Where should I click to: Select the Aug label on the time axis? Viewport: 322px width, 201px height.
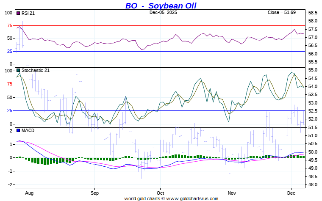tap(29, 192)
